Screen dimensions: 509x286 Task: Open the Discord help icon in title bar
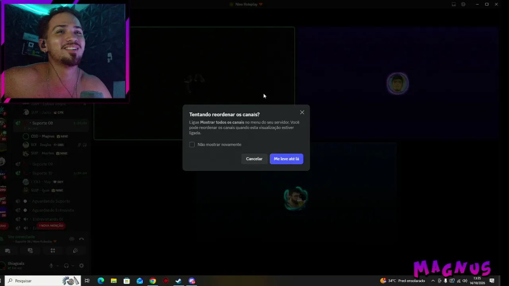click(x=463, y=4)
